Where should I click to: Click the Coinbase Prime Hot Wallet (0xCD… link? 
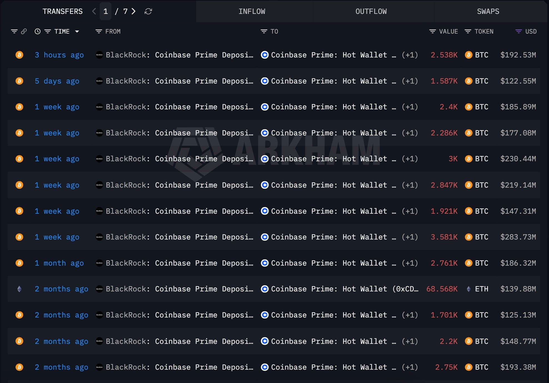[345, 289]
